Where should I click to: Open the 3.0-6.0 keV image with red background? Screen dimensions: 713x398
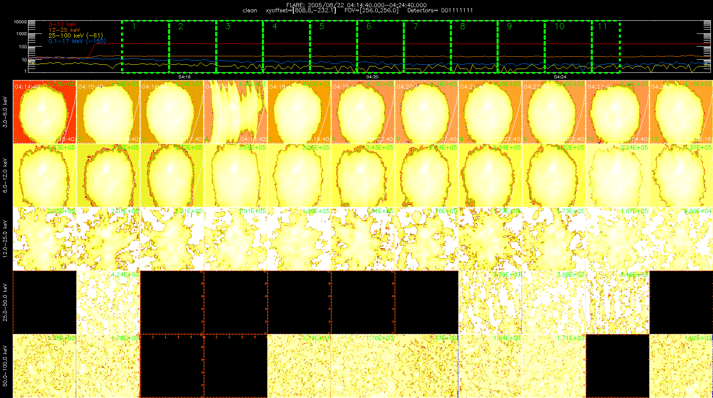pyautogui.click(x=45, y=112)
